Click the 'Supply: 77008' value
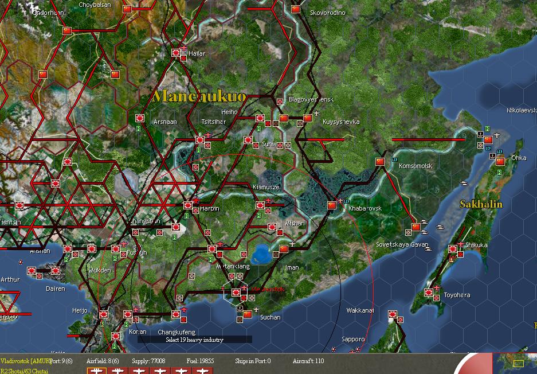Image resolution: width=537 pixels, height=374 pixels. click(148, 361)
